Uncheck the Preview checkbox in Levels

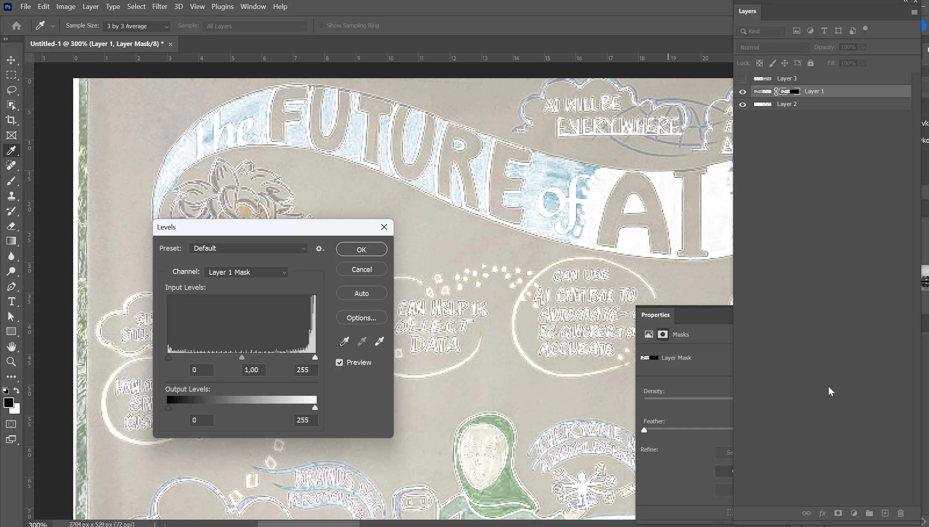(x=339, y=363)
